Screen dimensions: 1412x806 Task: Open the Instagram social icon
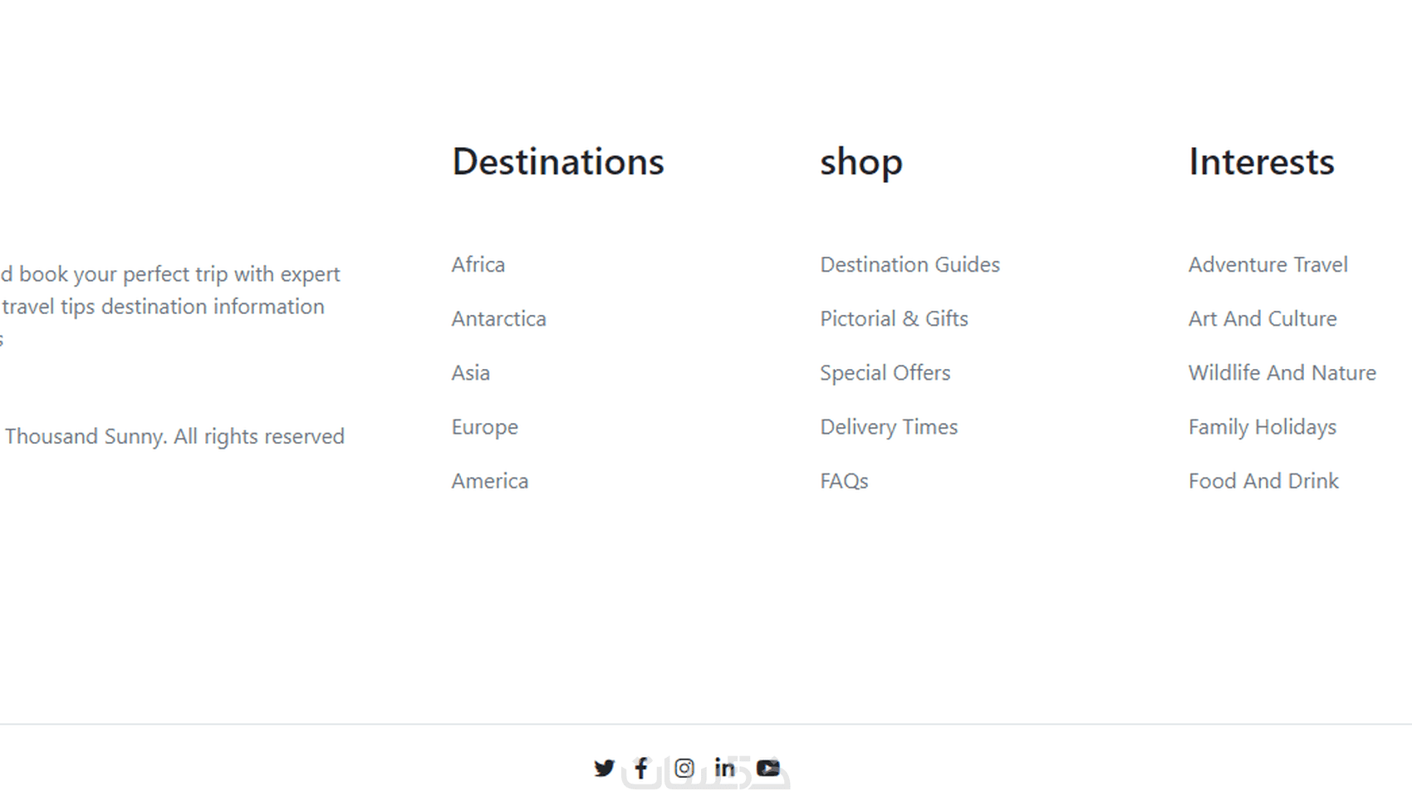point(684,768)
